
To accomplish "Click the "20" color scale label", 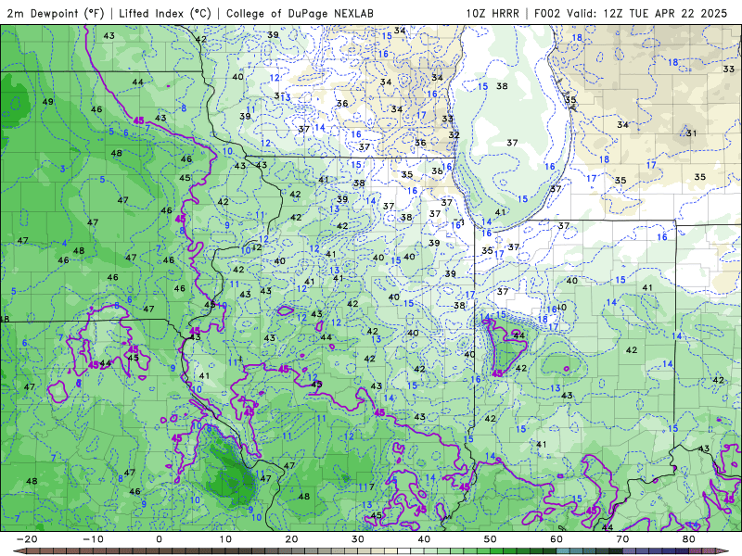I will tap(291, 539).
